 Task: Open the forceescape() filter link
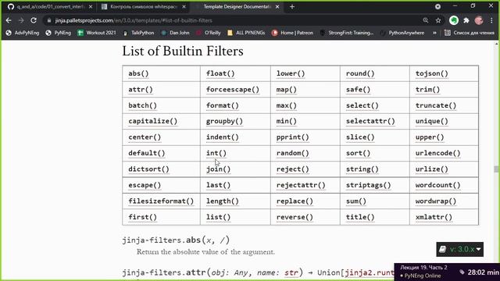click(233, 90)
